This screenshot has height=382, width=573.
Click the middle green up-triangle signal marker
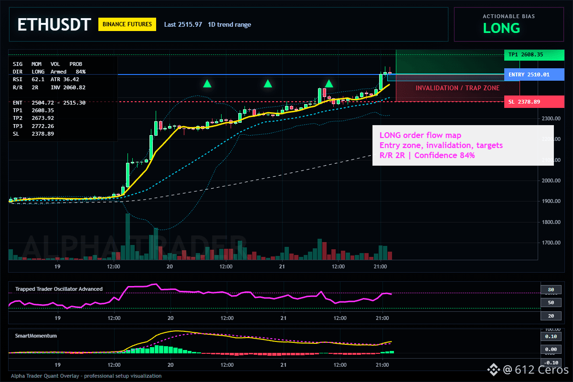coord(268,84)
